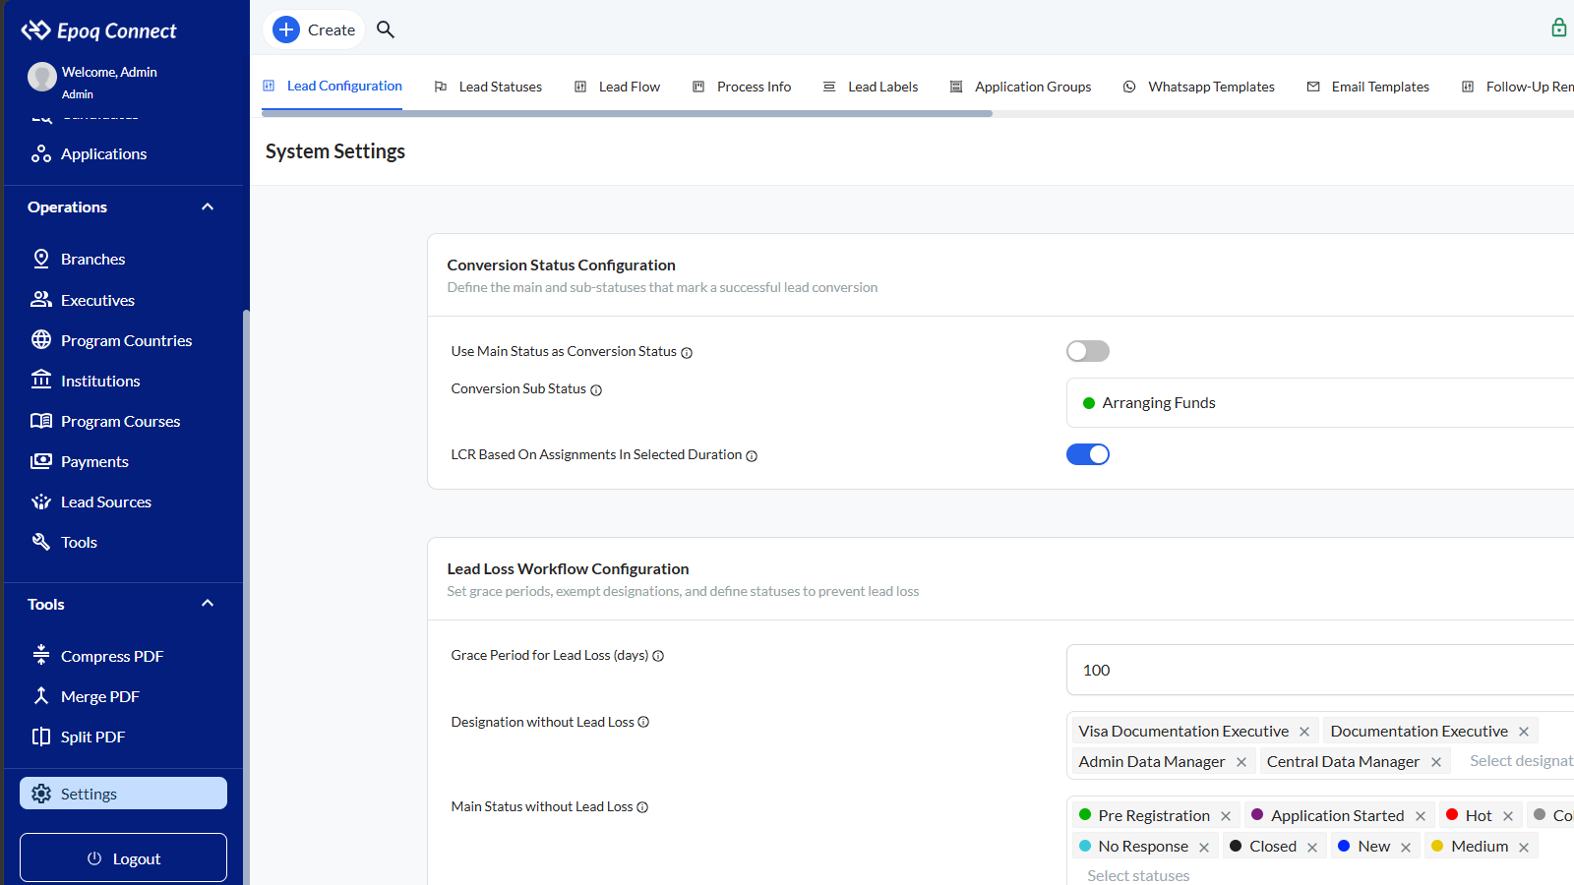This screenshot has height=885, width=1574.
Task: Enable Use Main Status as Conversion Status toggle
Action: [x=1088, y=351]
